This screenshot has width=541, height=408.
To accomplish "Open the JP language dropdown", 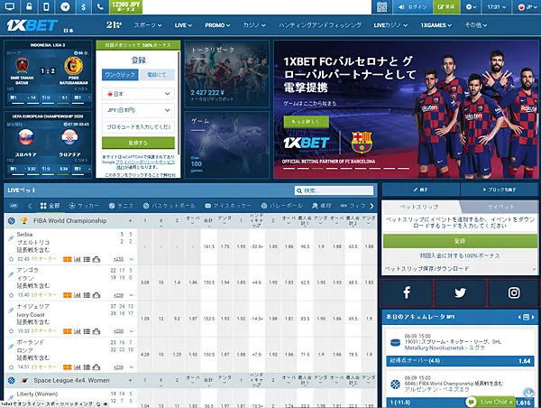I will tap(527, 7).
